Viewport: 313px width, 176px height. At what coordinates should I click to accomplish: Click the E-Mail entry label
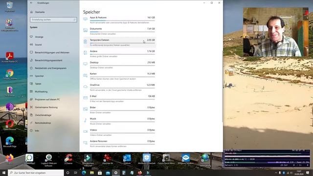pyautogui.click(x=93, y=96)
